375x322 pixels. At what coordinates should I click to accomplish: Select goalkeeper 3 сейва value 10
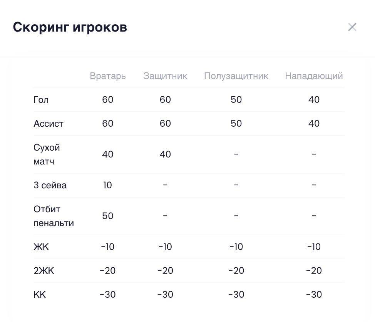tap(108, 185)
